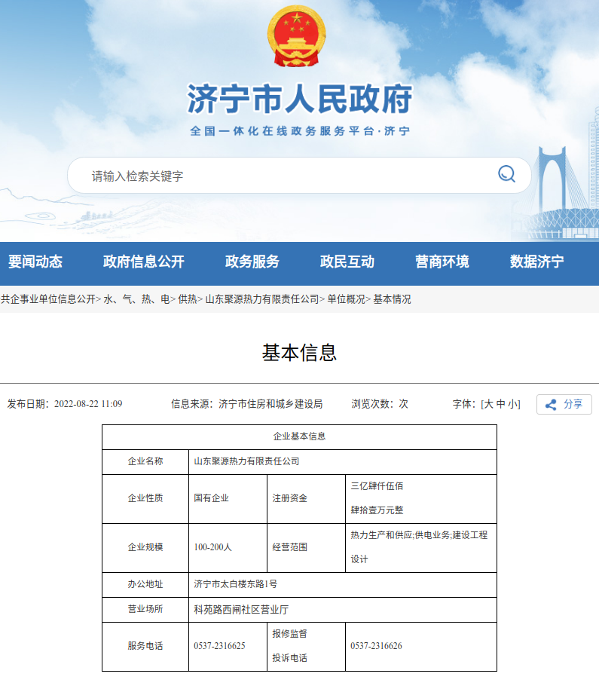The width and height of the screenshot is (599, 695).
Task: Go to 供热 breadcrumb link
Action: (x=188, y=299)
